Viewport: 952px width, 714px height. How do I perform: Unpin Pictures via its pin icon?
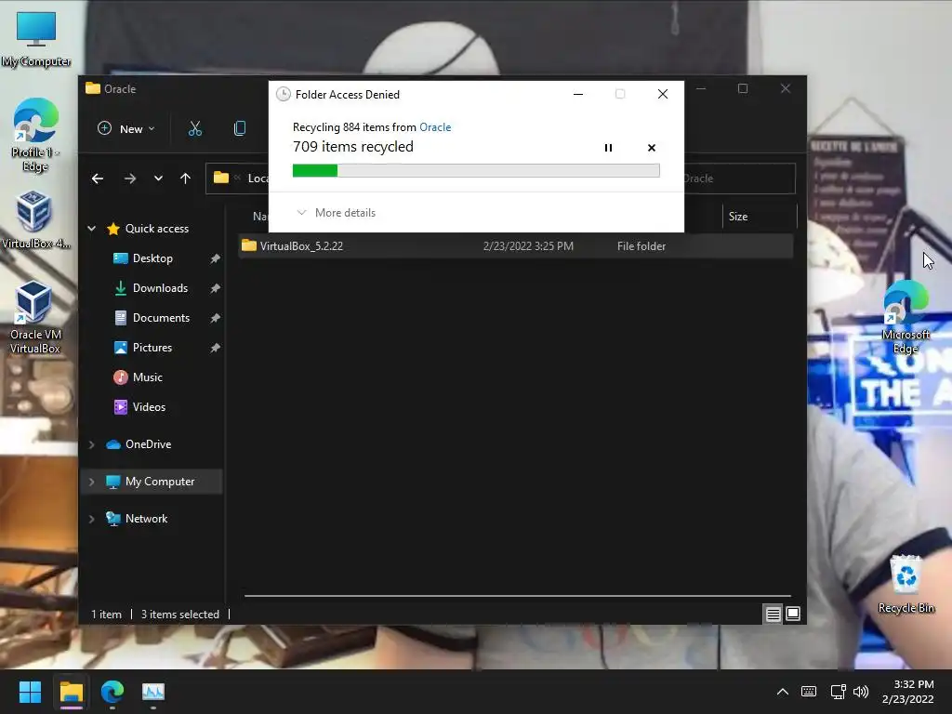[215, 348]
